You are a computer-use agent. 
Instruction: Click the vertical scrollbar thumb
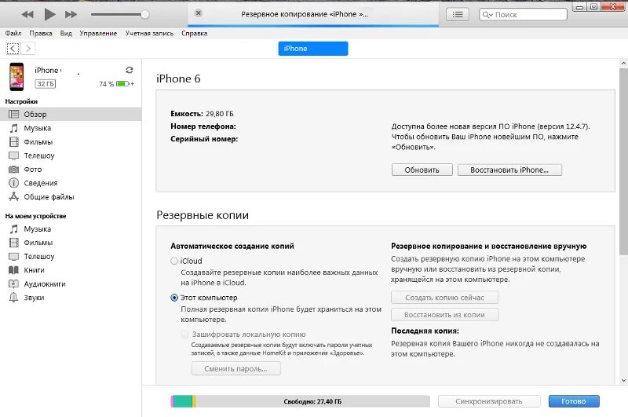(623, 161)
